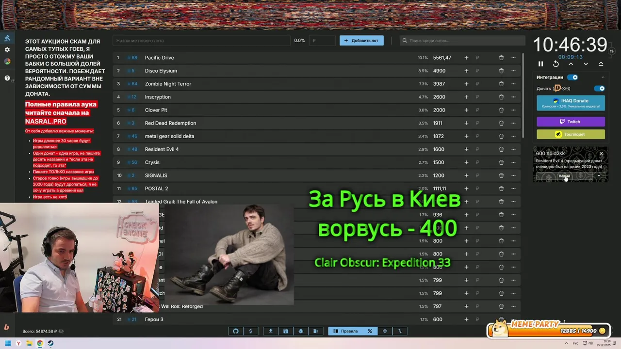Pause the auction timer
The height and width of the screenshot is (349, 621).
click(541, 64)
